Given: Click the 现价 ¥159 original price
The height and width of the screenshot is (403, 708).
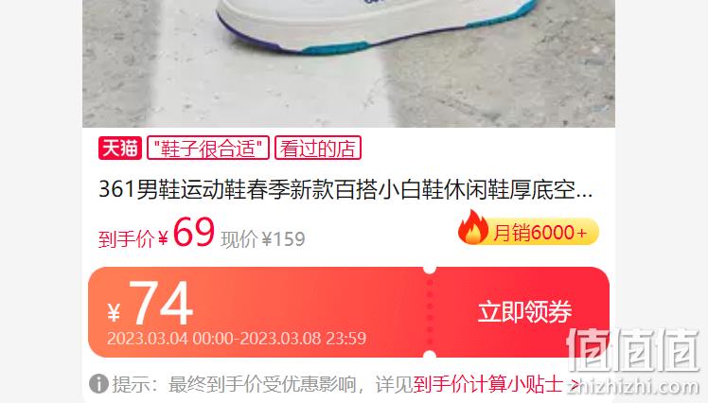Looking at the screenshot, I should pyautogui.click(x=263, y=239).
